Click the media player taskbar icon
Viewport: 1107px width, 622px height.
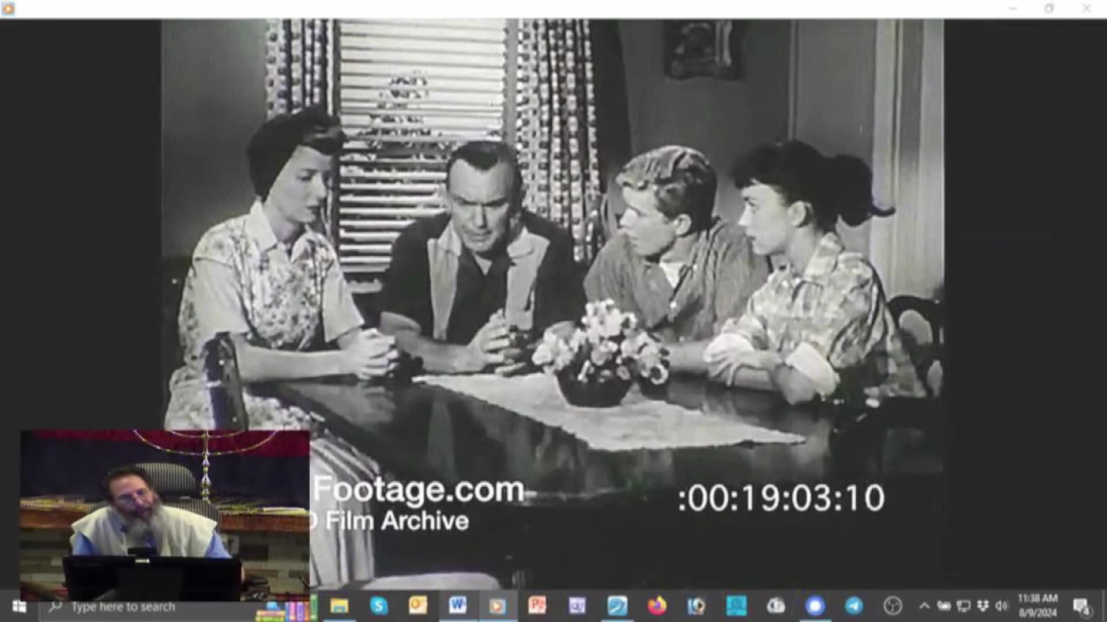[498, 606]
